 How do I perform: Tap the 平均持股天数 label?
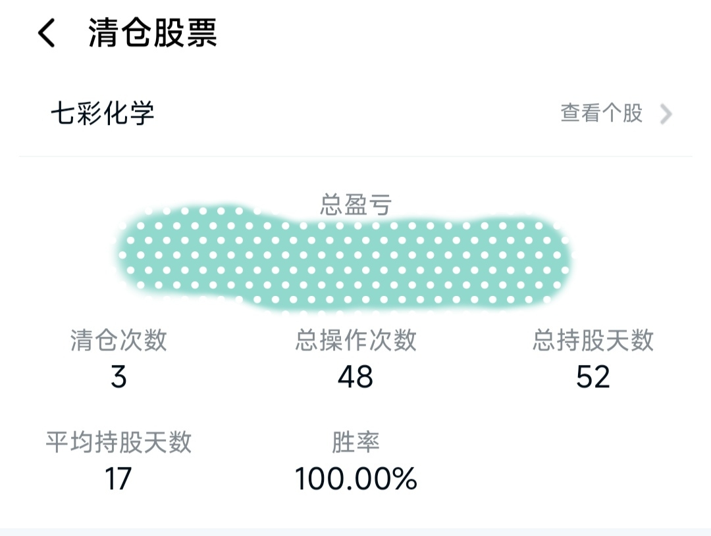[118, 442]
